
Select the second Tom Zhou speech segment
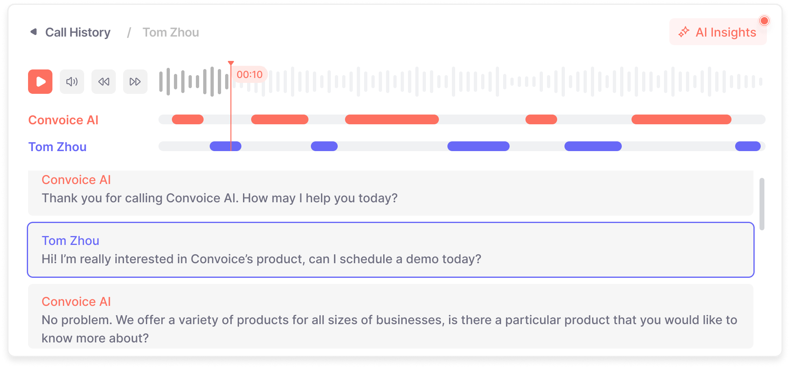click(324, 146)
